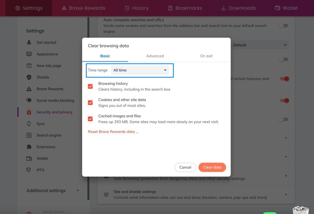Click the Downloads arrow icon in top bar

tap(224, 8)
